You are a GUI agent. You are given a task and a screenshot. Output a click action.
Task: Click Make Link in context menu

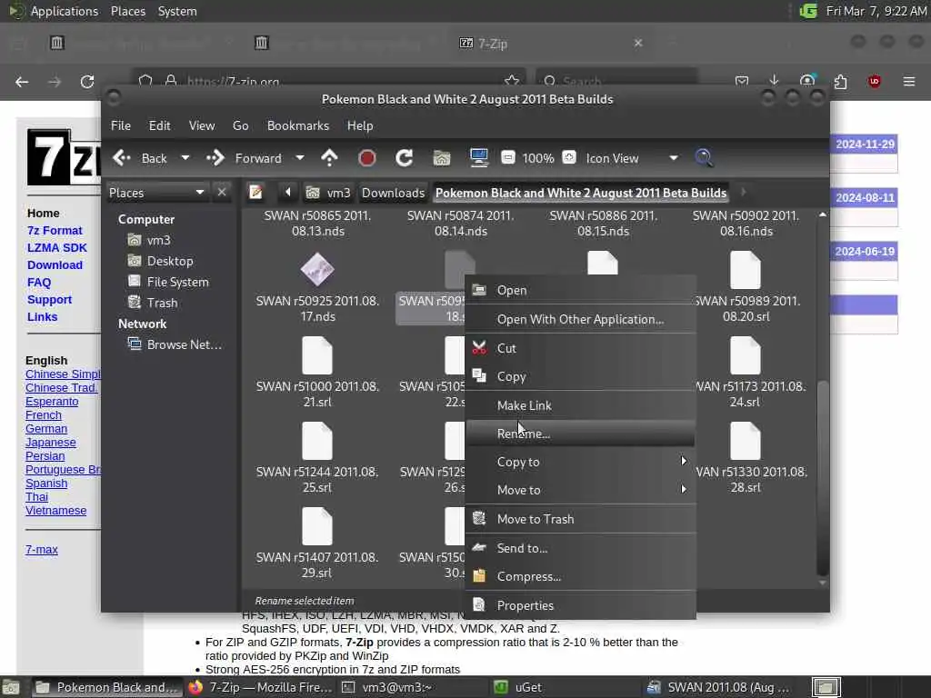(580, 405)
